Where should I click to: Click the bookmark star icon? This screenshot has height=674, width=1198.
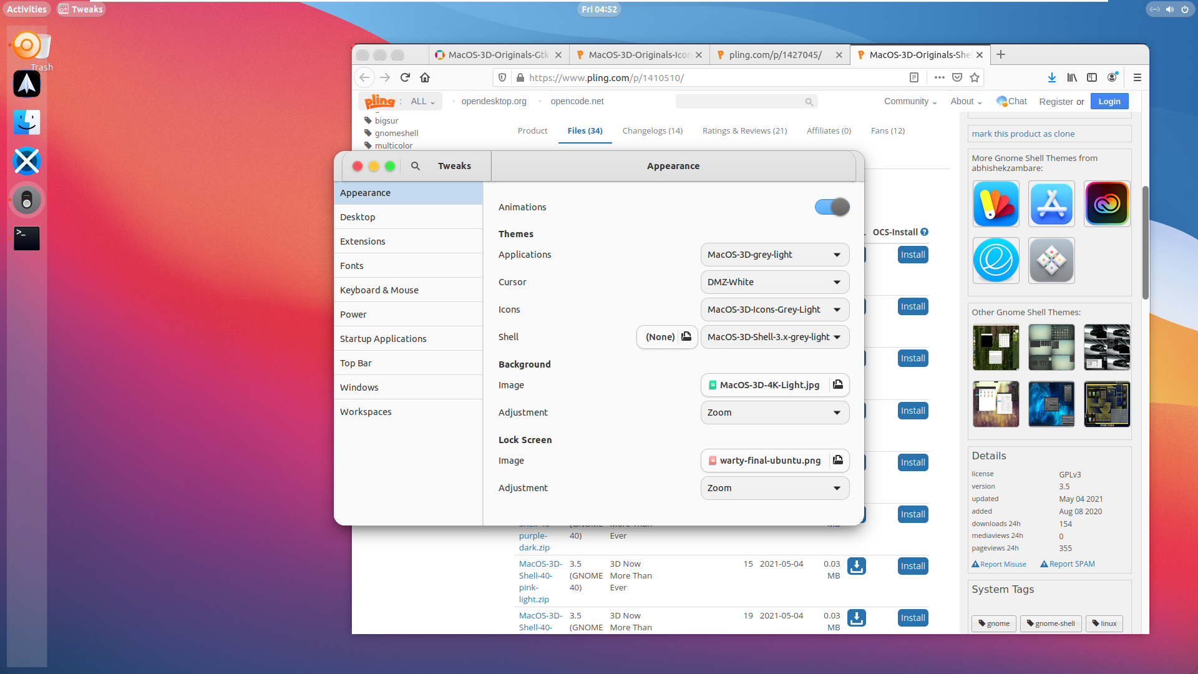coord(975,77)
